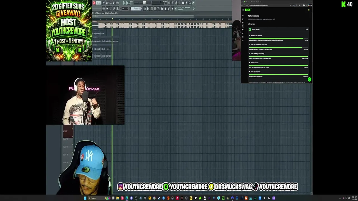Click the MELODY track label

(65, 131)
